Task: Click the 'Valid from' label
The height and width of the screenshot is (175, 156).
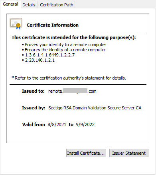Action: pos(34,124)
